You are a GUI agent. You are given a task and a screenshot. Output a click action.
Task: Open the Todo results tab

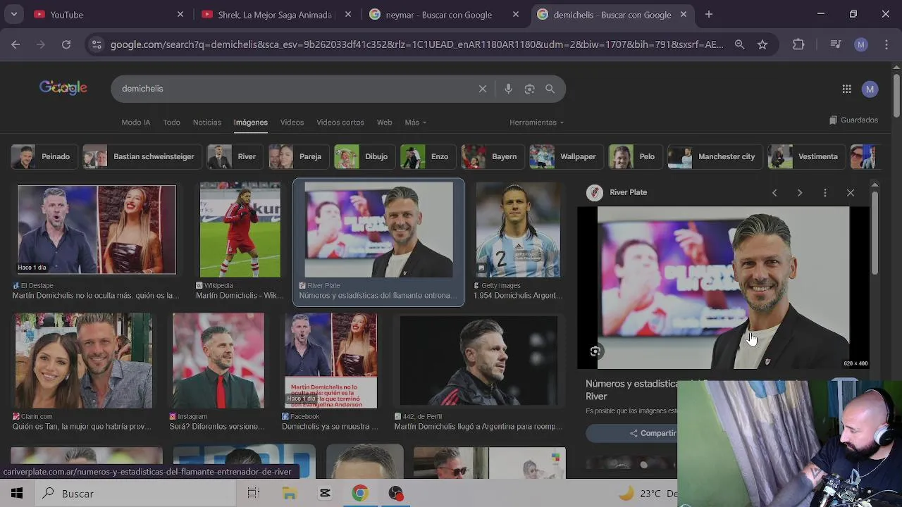click(x=171, y=123)
